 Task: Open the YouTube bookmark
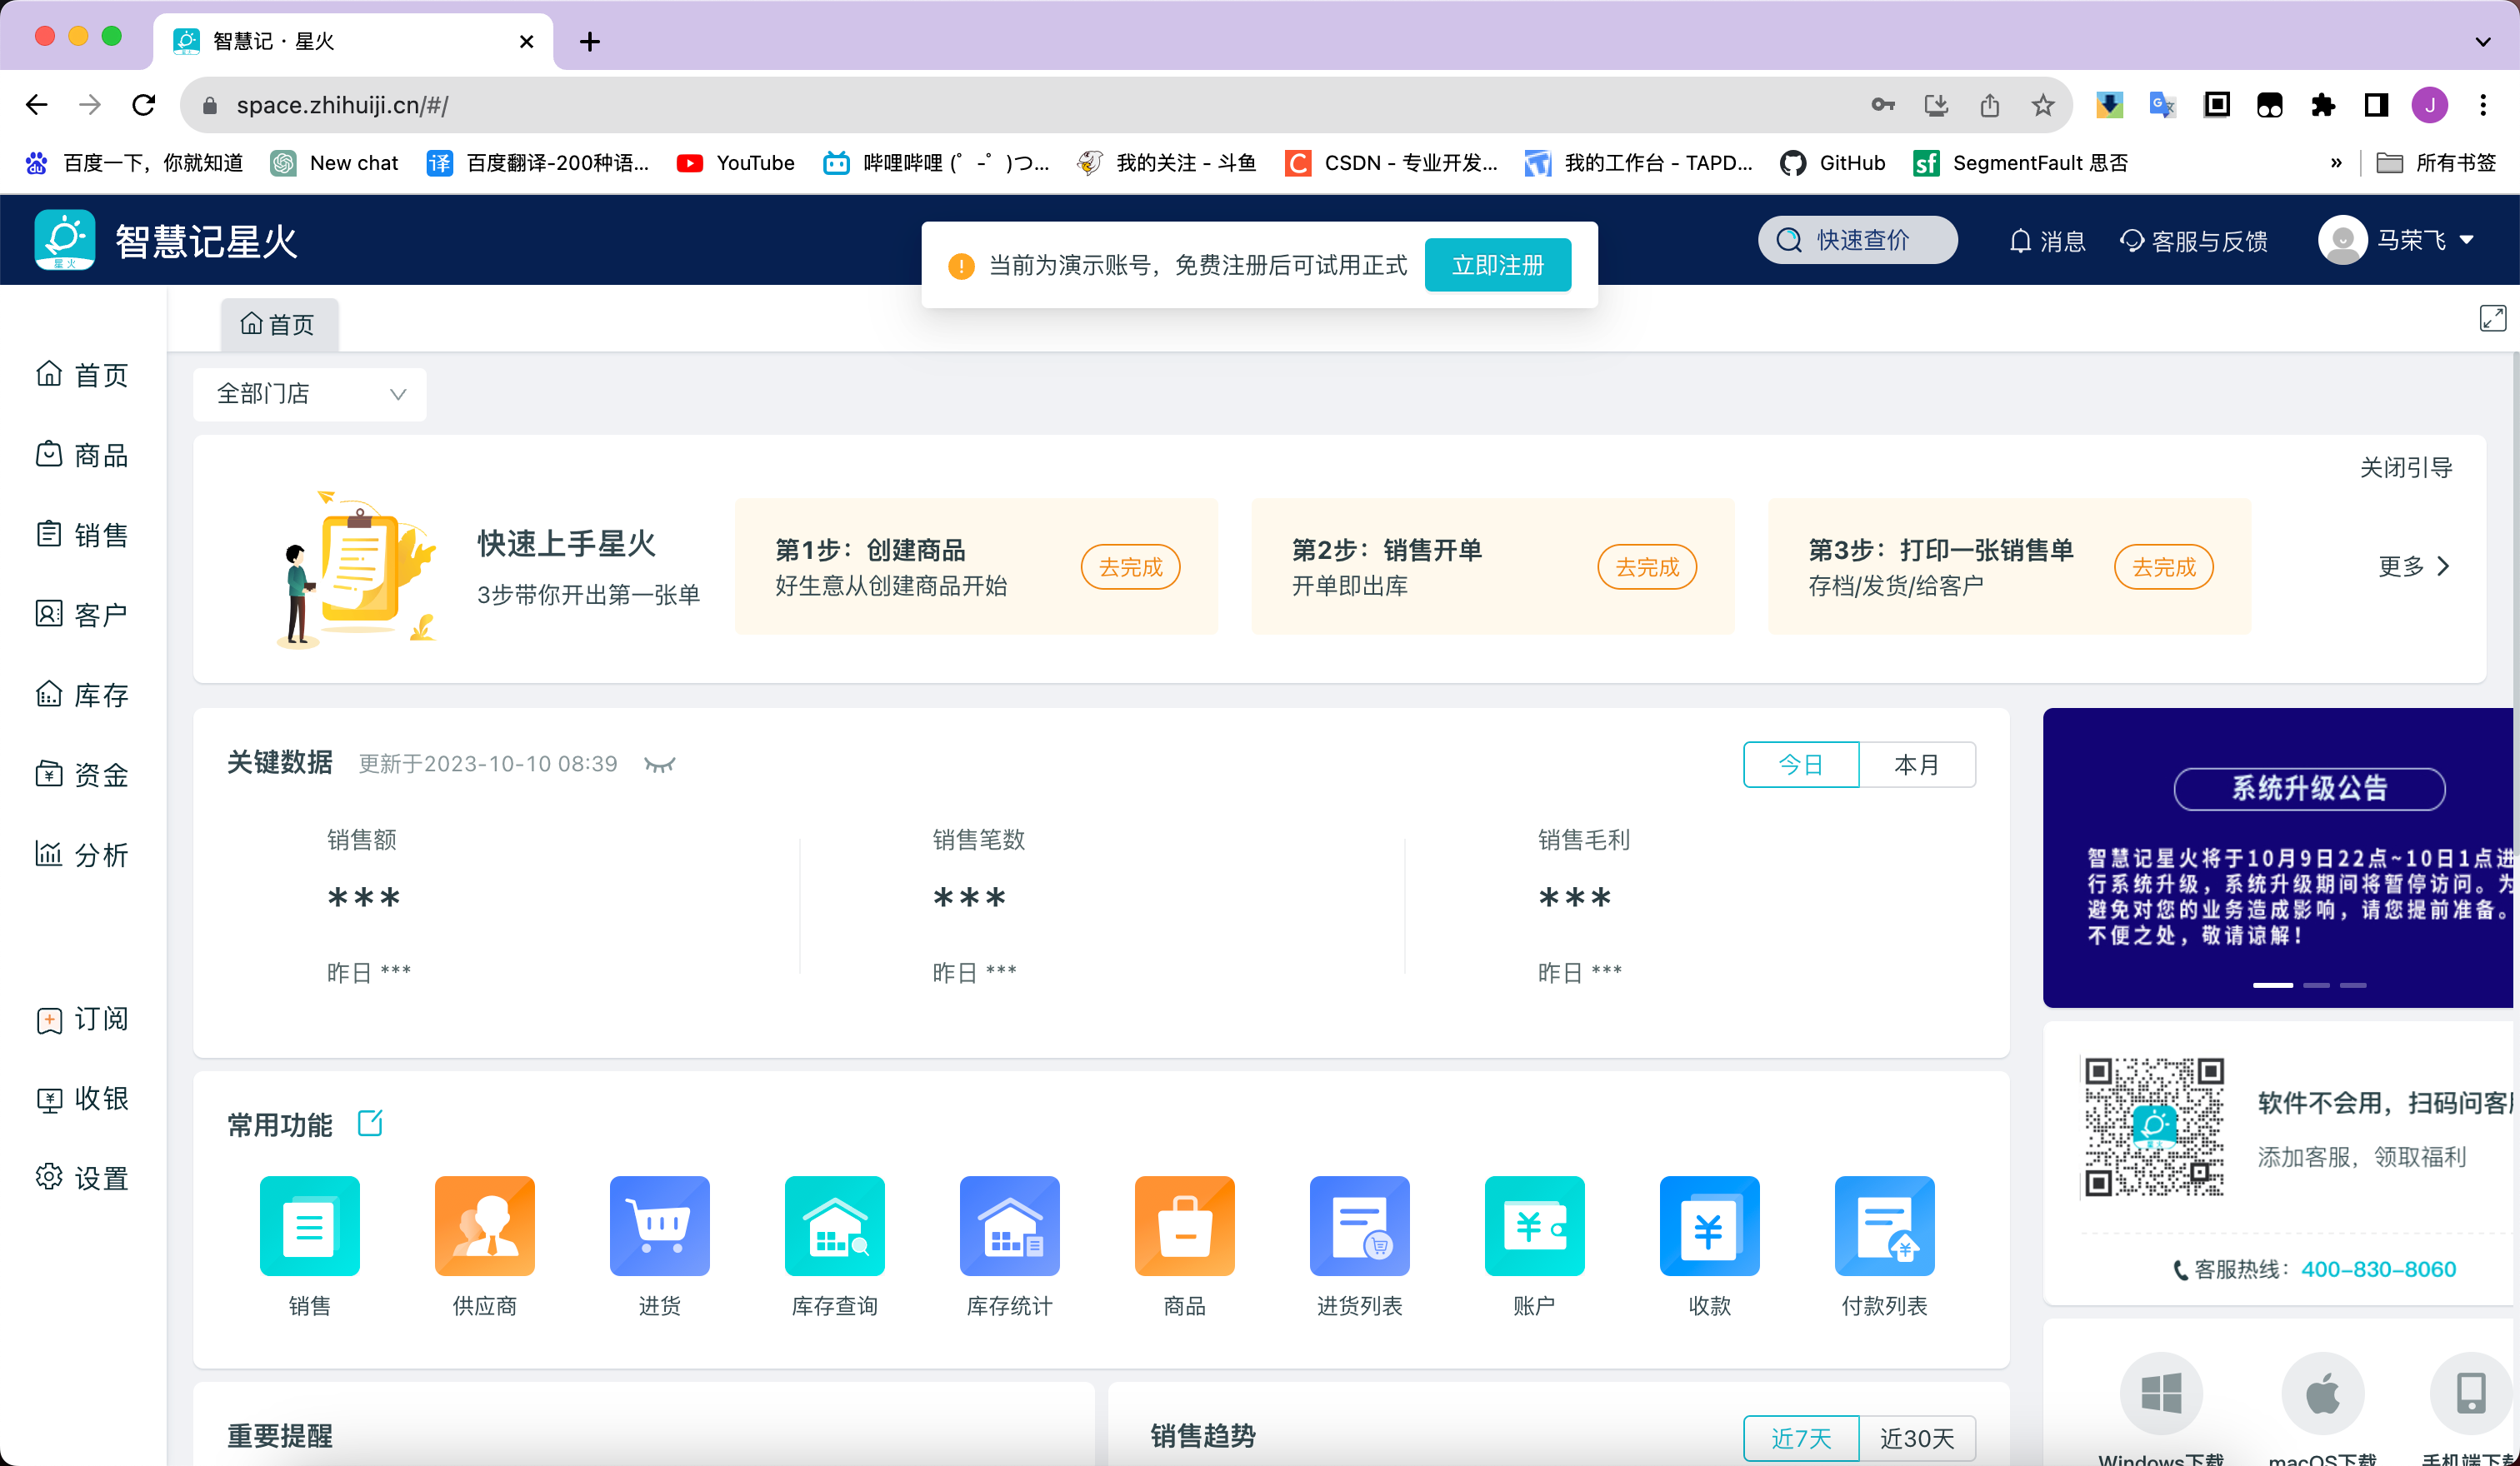pos(736,163)
